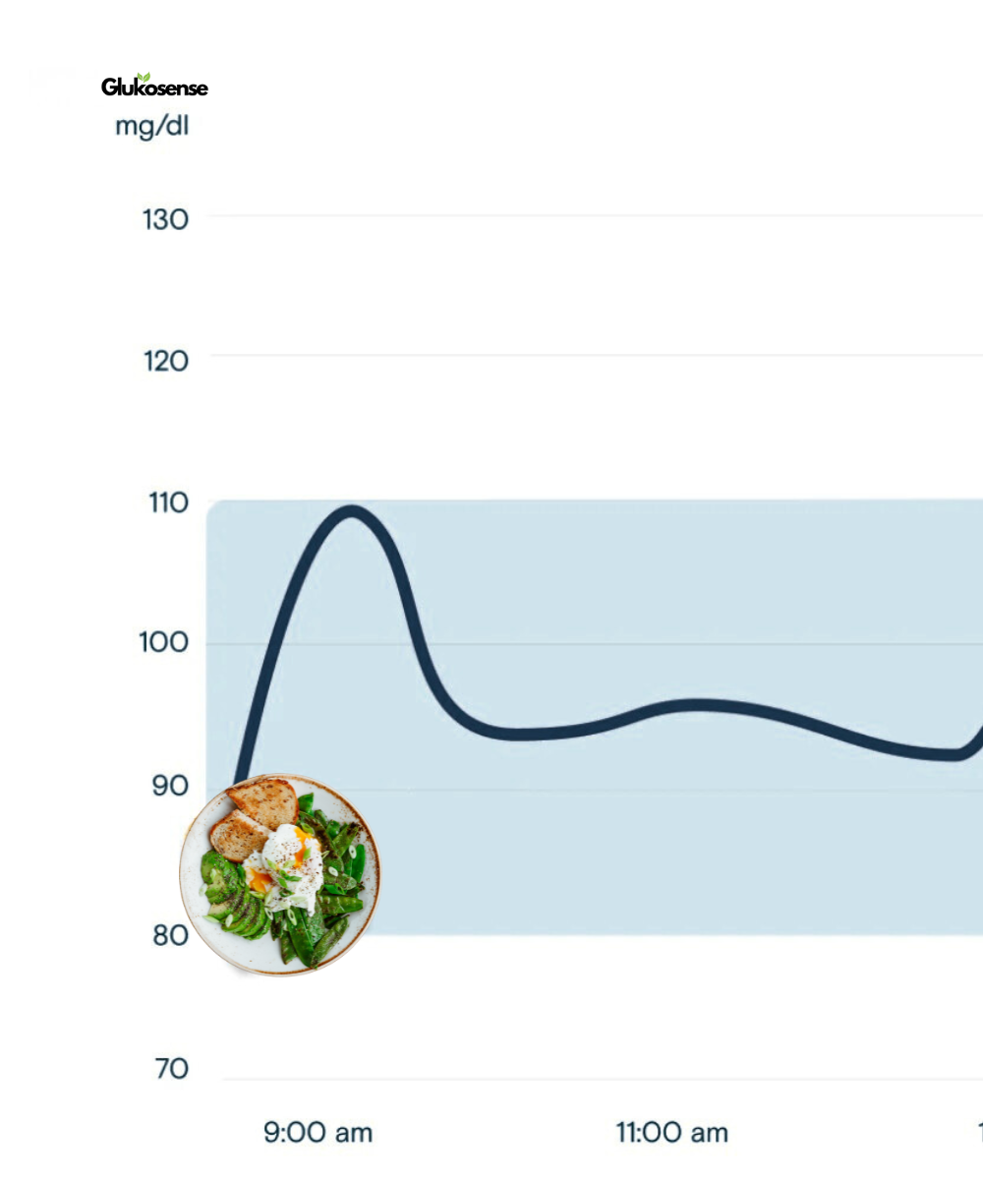
Task: Select the 9:00 am time label
Action: 318,1133
